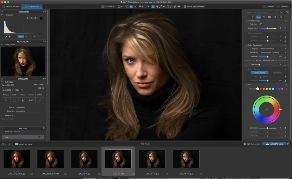
Task: Show highlight clipping with the sun icon
Action: (10, 36)
